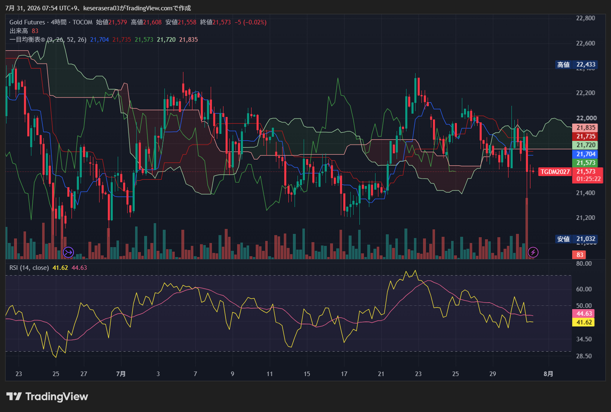Screen dimensions: 611x412
Task: Click the TGDM2027 contract label
Action: pyautogui.click(x=555, y=172)
